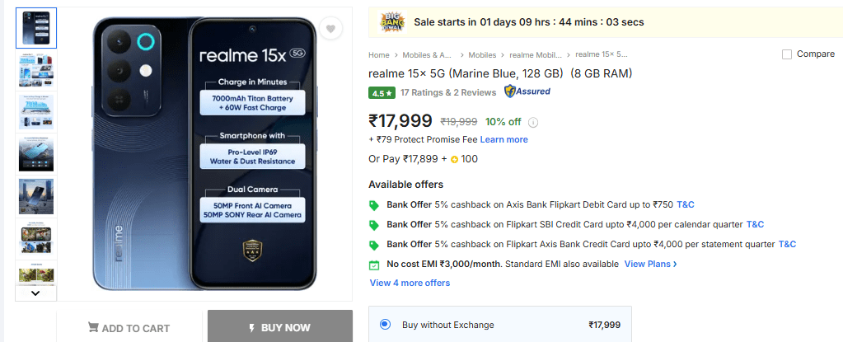Click the green 4.5 star rating badge
The width and height of the screenshot is (843, 342).
click(382, 92)
